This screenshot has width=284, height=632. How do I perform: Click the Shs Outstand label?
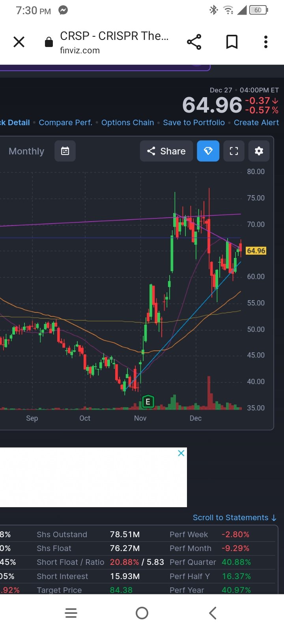(x=62, y=534)
